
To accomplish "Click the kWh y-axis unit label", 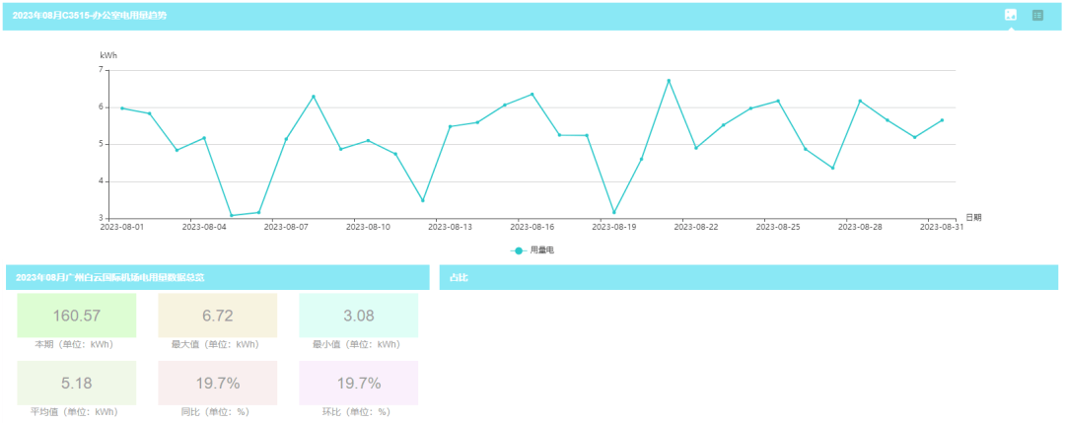I will tap(108, 56).
